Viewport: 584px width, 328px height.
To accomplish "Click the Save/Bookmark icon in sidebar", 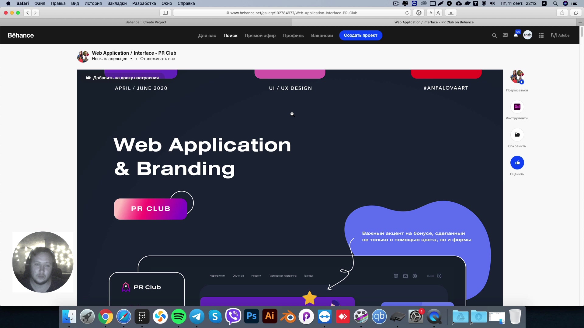I will click(517, 134).
